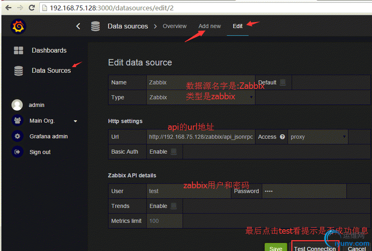Click the Name input field

point(201,82)
